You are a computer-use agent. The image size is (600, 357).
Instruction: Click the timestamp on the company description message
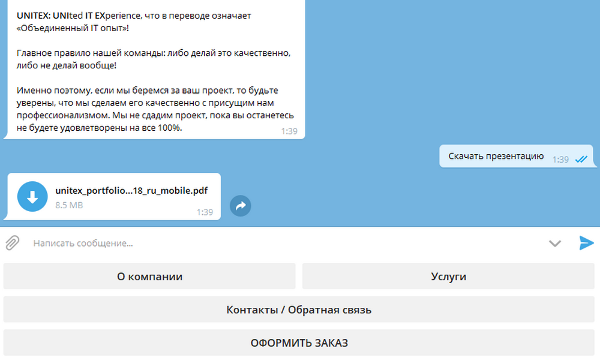tap(289, 131)
